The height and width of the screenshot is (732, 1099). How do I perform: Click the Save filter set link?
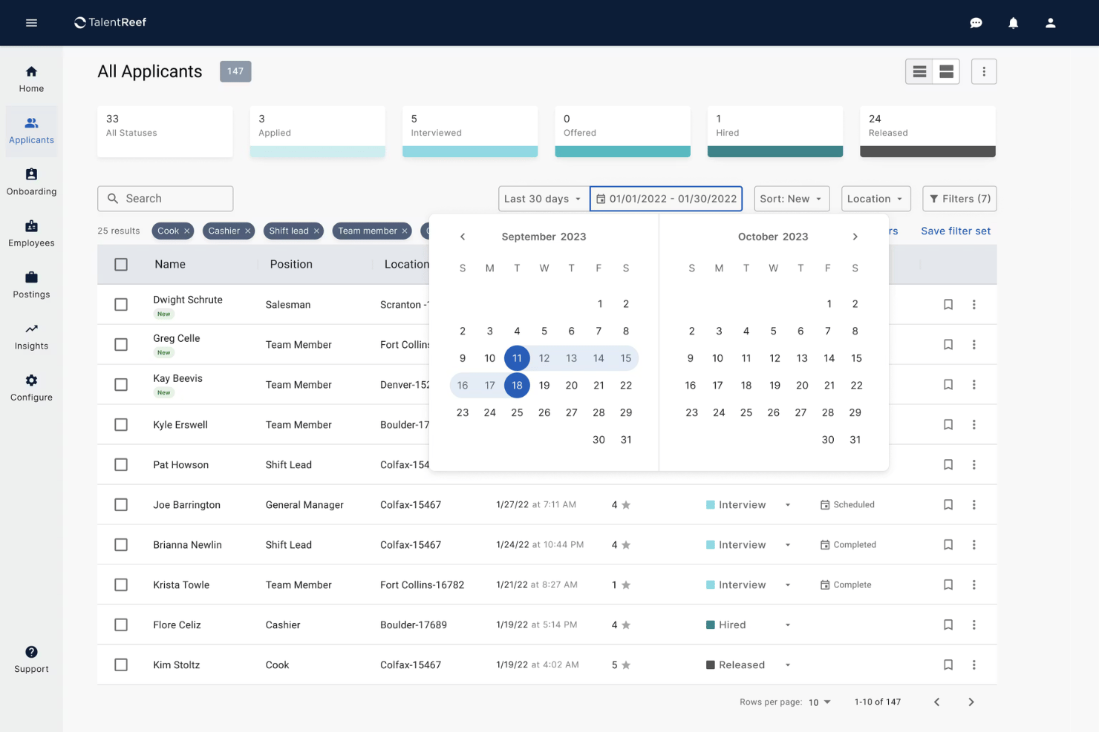(x=956, y=231)
